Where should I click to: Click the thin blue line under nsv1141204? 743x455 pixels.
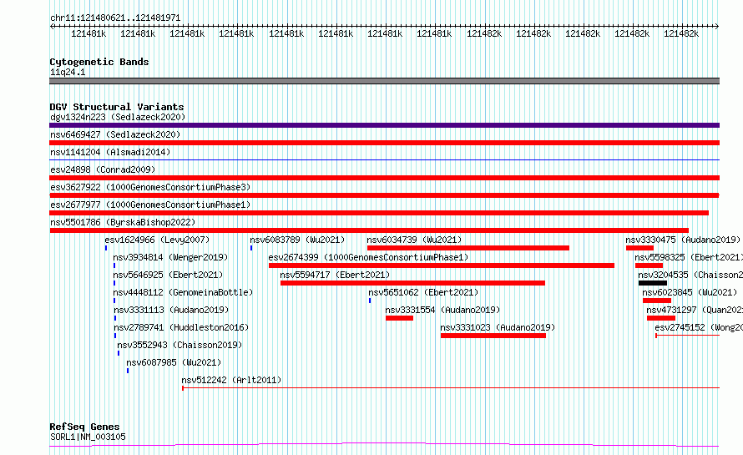(x=384, y=159)
